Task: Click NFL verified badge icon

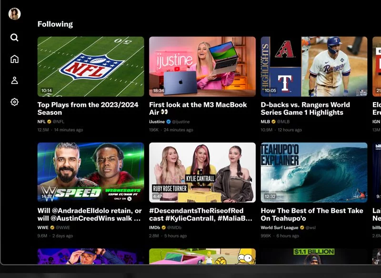Action: click(50, 122)
